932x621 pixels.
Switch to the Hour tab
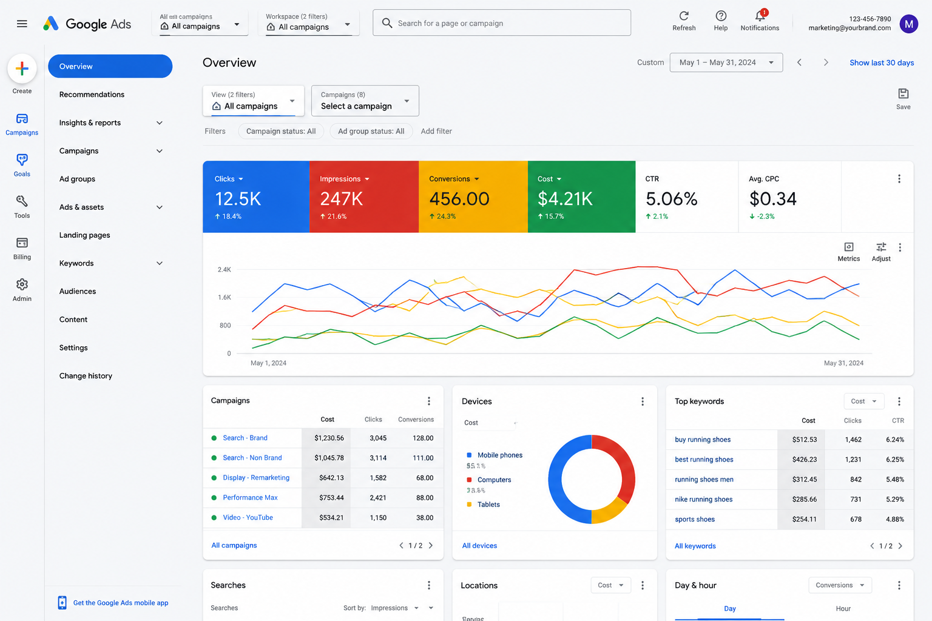843,608
